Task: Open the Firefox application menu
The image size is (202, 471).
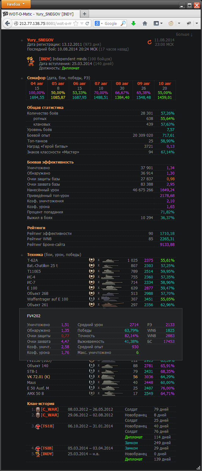Action: coord(16,4)
